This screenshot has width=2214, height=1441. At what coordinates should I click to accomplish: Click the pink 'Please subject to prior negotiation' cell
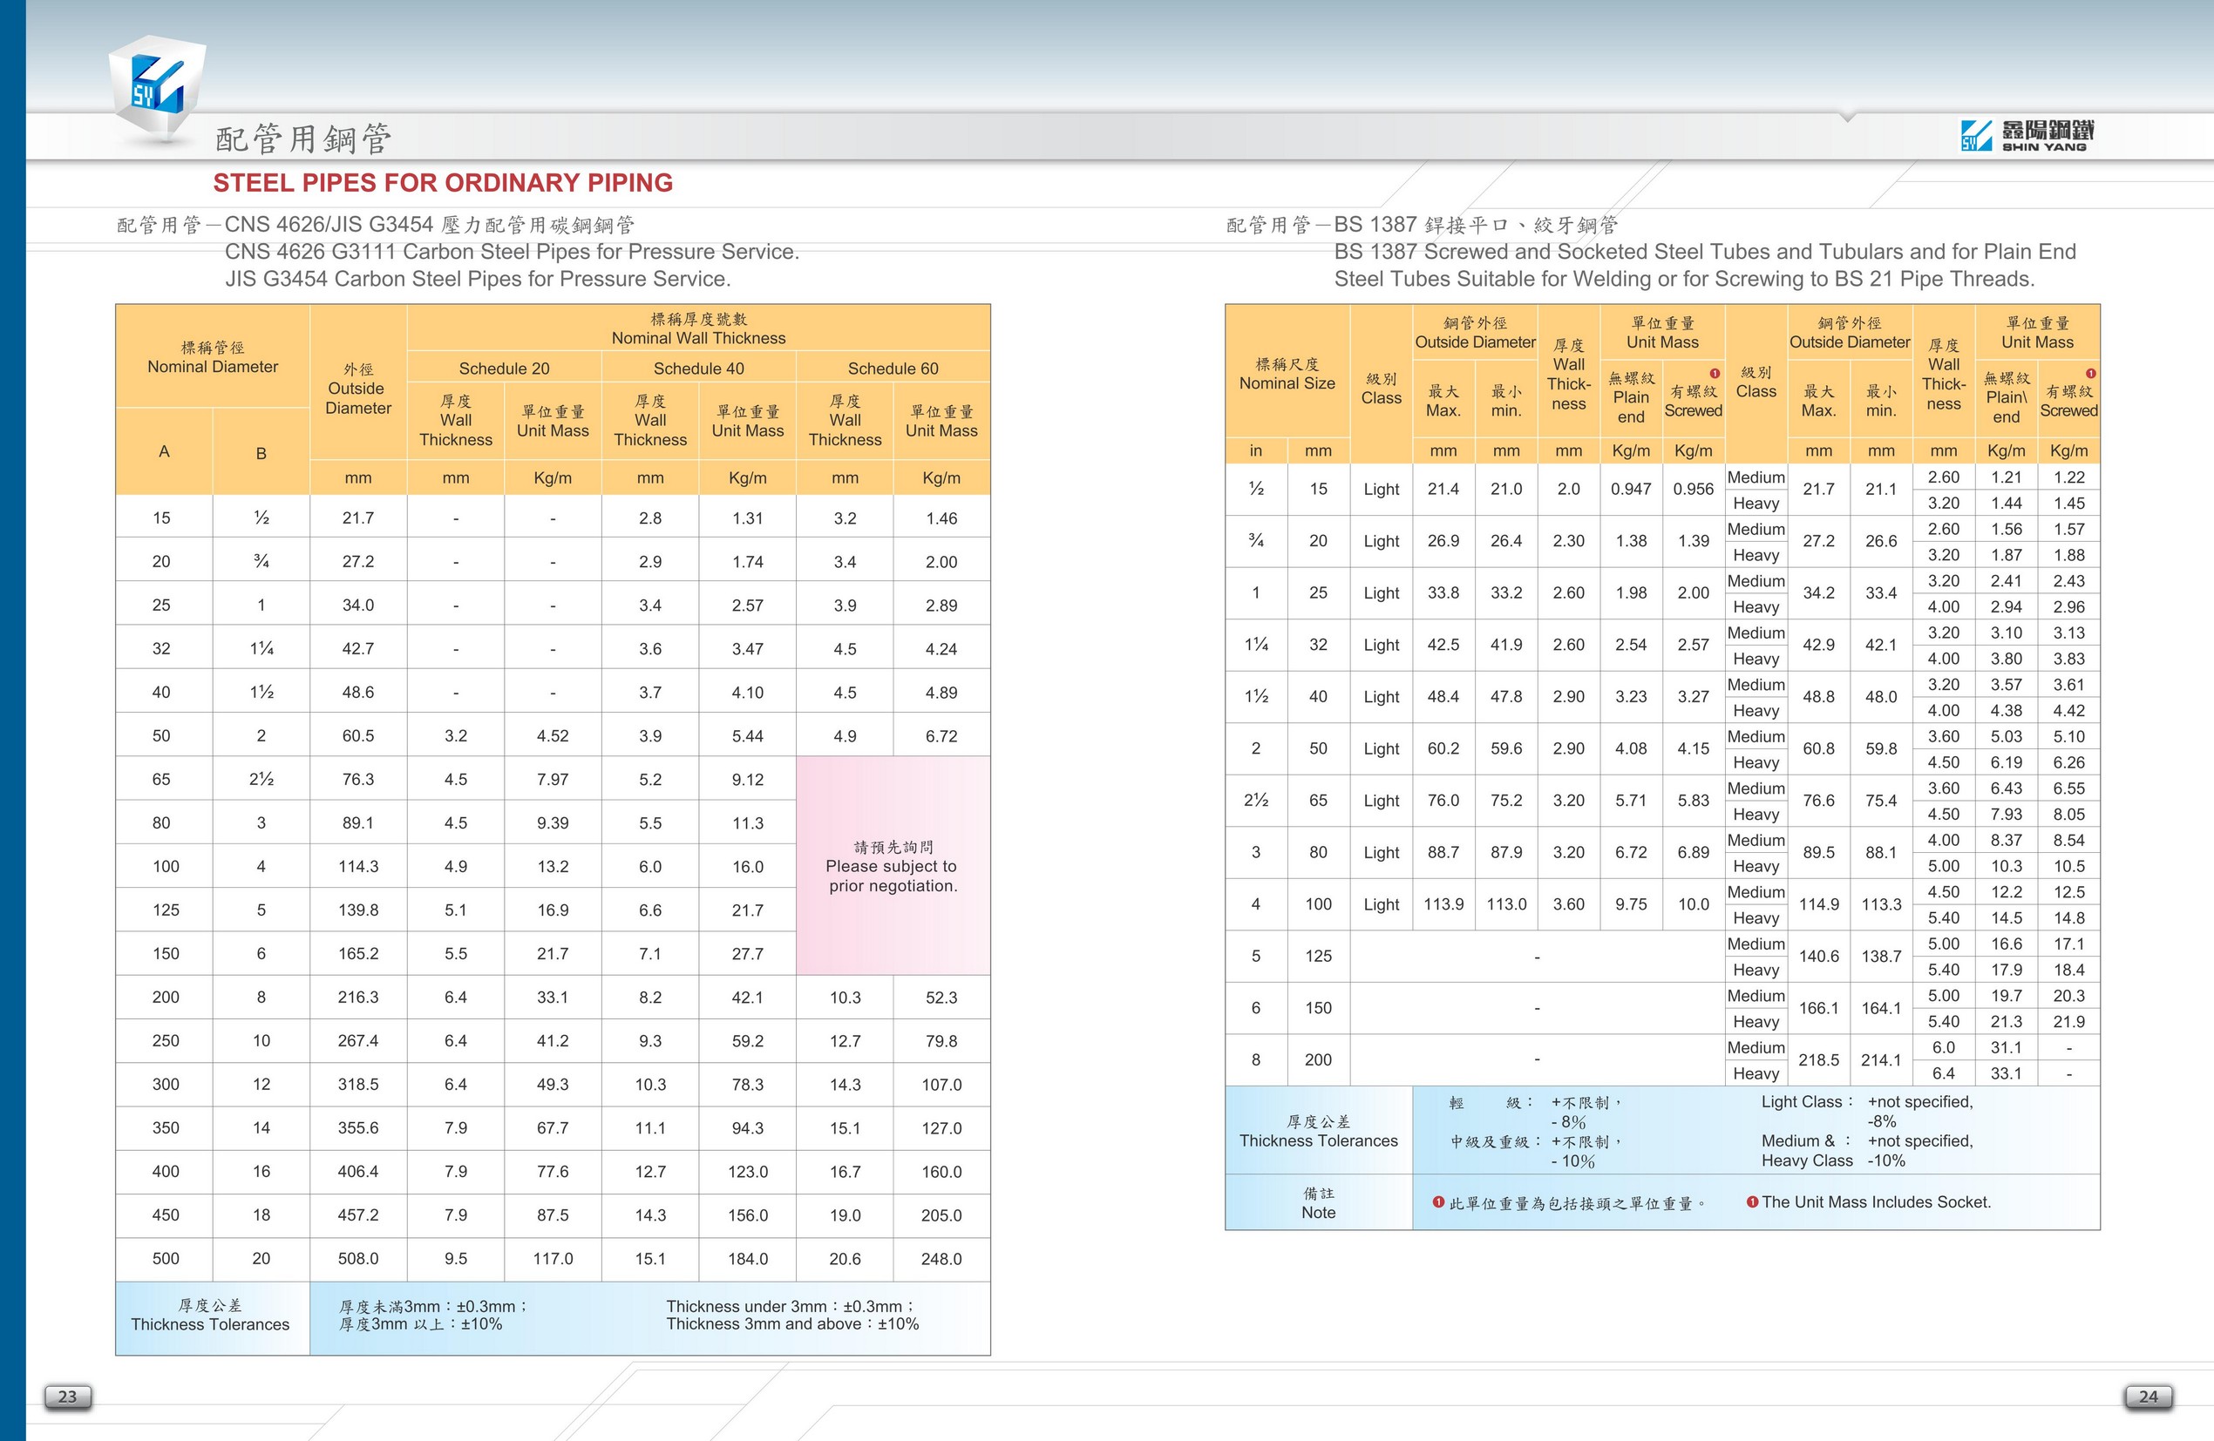tap(892, 865)
